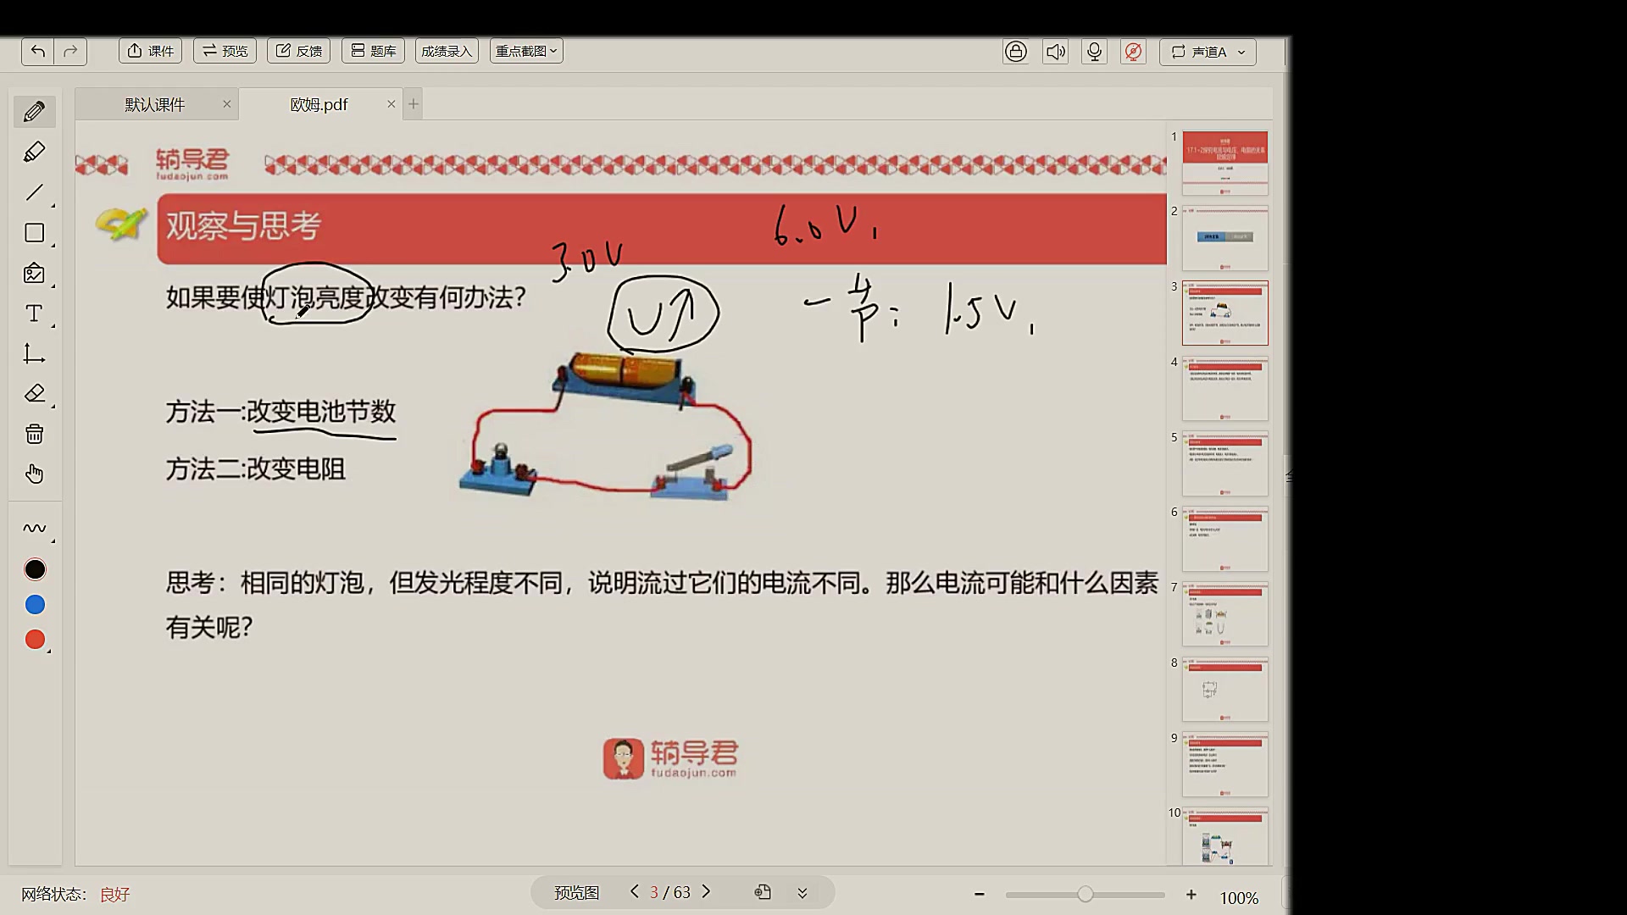Expand the 重点截图 screenshot dropdown
The width and height of the screenshot is (1627, 915).
pyautogui.click(x=525, y=50)
